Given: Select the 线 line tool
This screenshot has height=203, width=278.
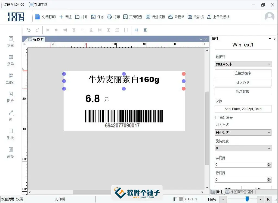Looking at the screenshot, I should [11, 116].
